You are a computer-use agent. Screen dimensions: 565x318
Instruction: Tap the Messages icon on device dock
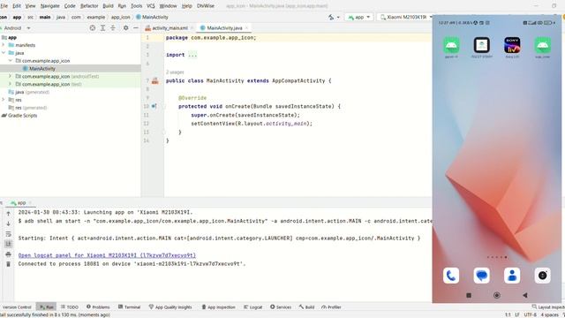pos(482,276)
